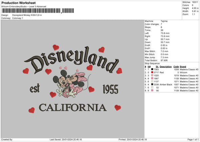Click the Disneyland embroidery design preview
Viewport: 200px width, 142px height.
[73, 79]
